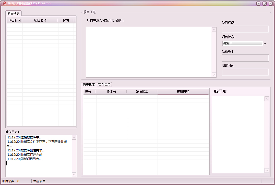The image size is (275, 185).
Task: Click the 项目总数：0 status bar entry
Action: [x=11, y=181]
